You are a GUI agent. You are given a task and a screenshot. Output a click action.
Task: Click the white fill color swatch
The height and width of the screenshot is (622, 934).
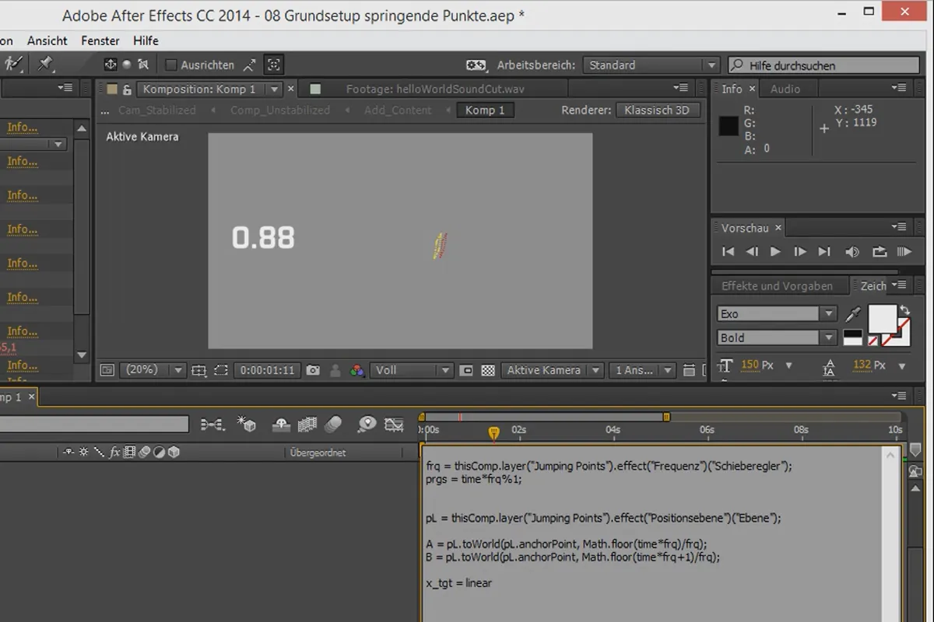883,319
